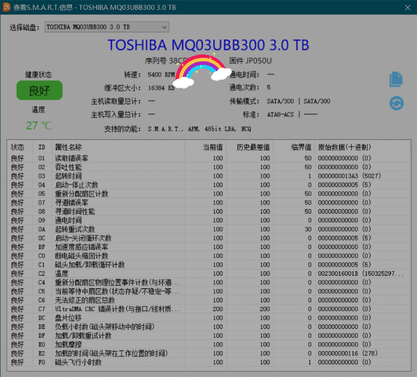This screenshot has height=377, width=417.
Task: Click threshold value 30 in 0A row
Action: pos(308,229)
